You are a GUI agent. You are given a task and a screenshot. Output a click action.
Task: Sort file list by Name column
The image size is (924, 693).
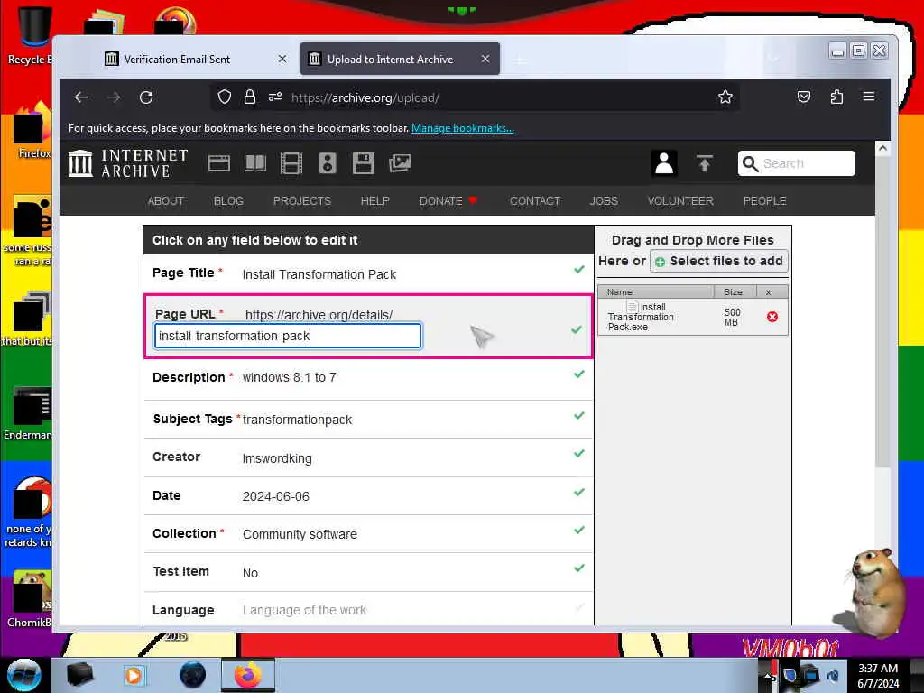pos(655,291)
